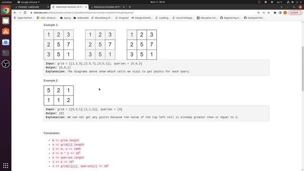The width and height of the screenshot is (304, 171).
Task: Click the 'Constraints:' heading text
Action: coord(52,133)
